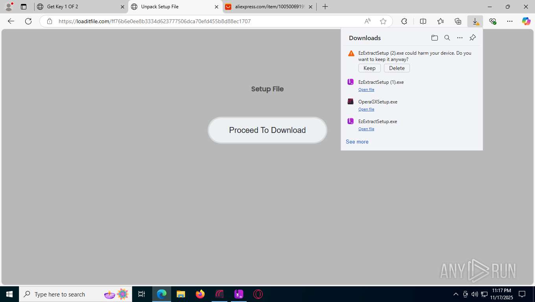Open the Favorites list

click(x=441, y=21)
